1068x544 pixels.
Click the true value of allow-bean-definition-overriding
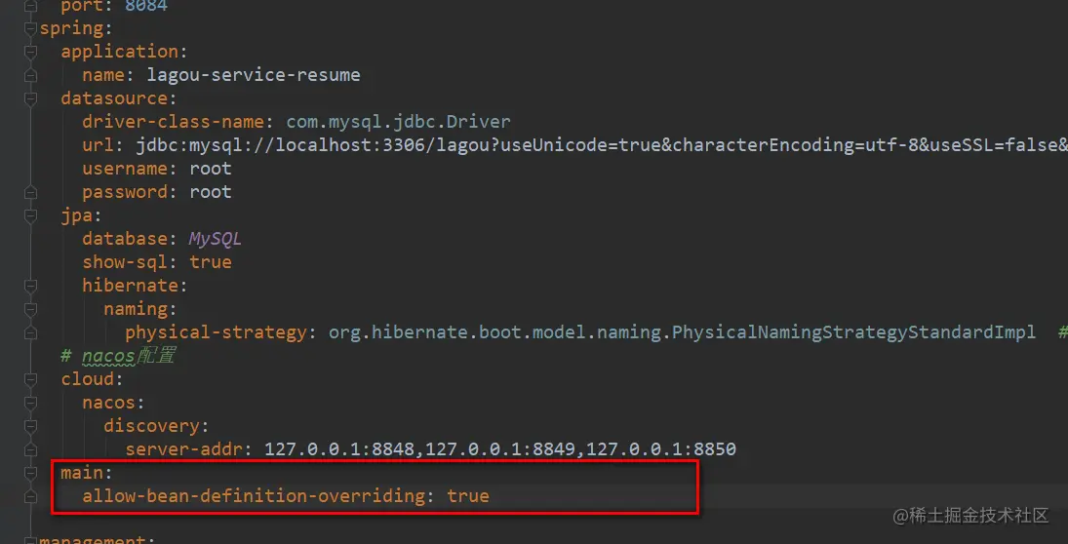tap(468, 496)
